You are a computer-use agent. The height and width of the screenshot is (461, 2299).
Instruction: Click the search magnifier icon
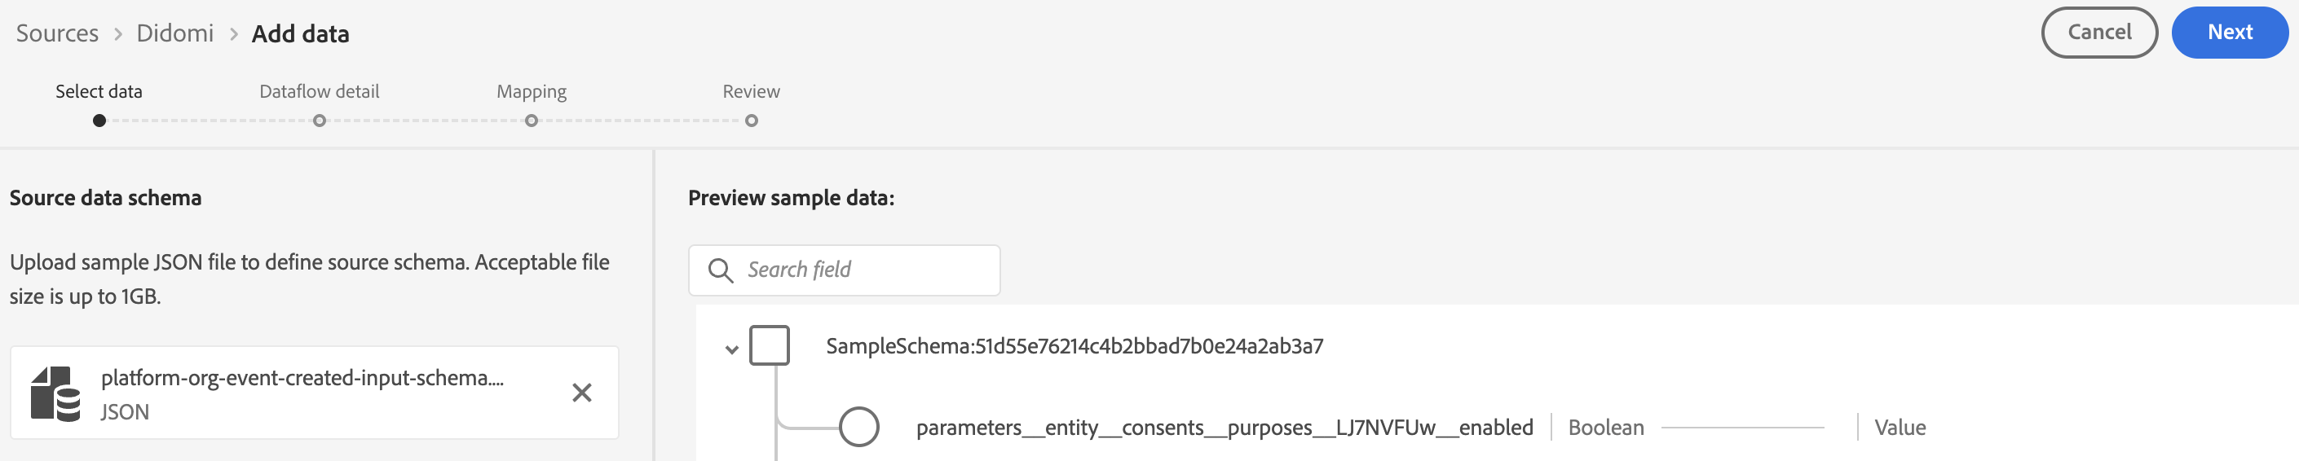coord(719,270)
